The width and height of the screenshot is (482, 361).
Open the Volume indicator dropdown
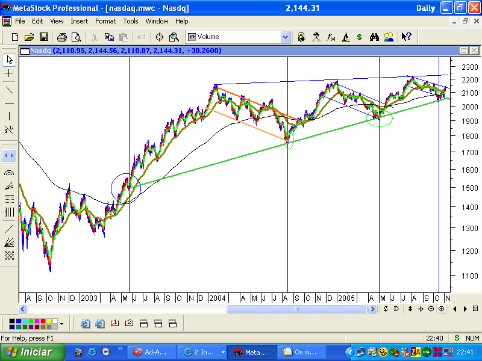click(284, 37)
